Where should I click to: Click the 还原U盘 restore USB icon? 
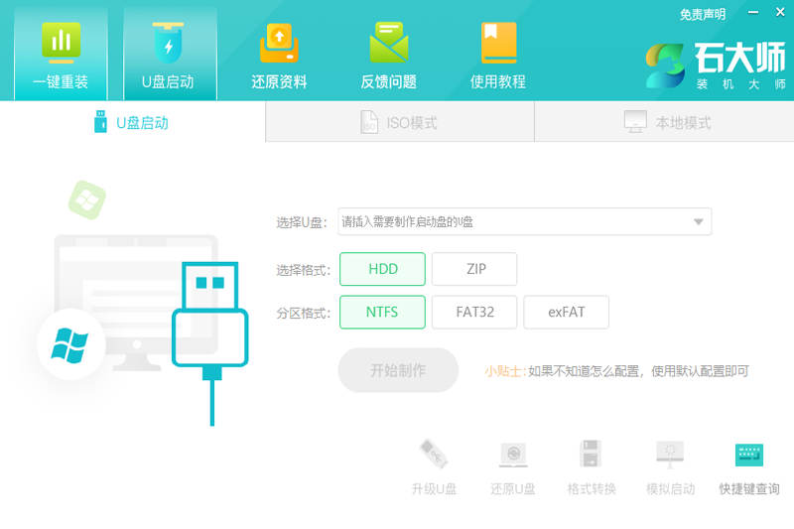[x=513, y=456]
